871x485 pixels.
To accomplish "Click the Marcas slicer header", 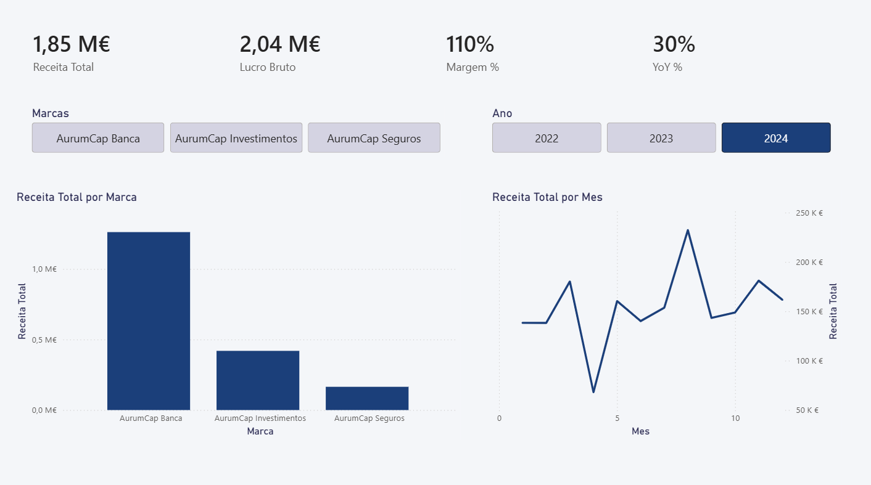I will click(51, 113).
